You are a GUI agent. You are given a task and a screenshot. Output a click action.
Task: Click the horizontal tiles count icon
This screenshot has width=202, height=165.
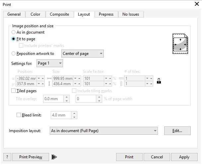coord(121,79)
